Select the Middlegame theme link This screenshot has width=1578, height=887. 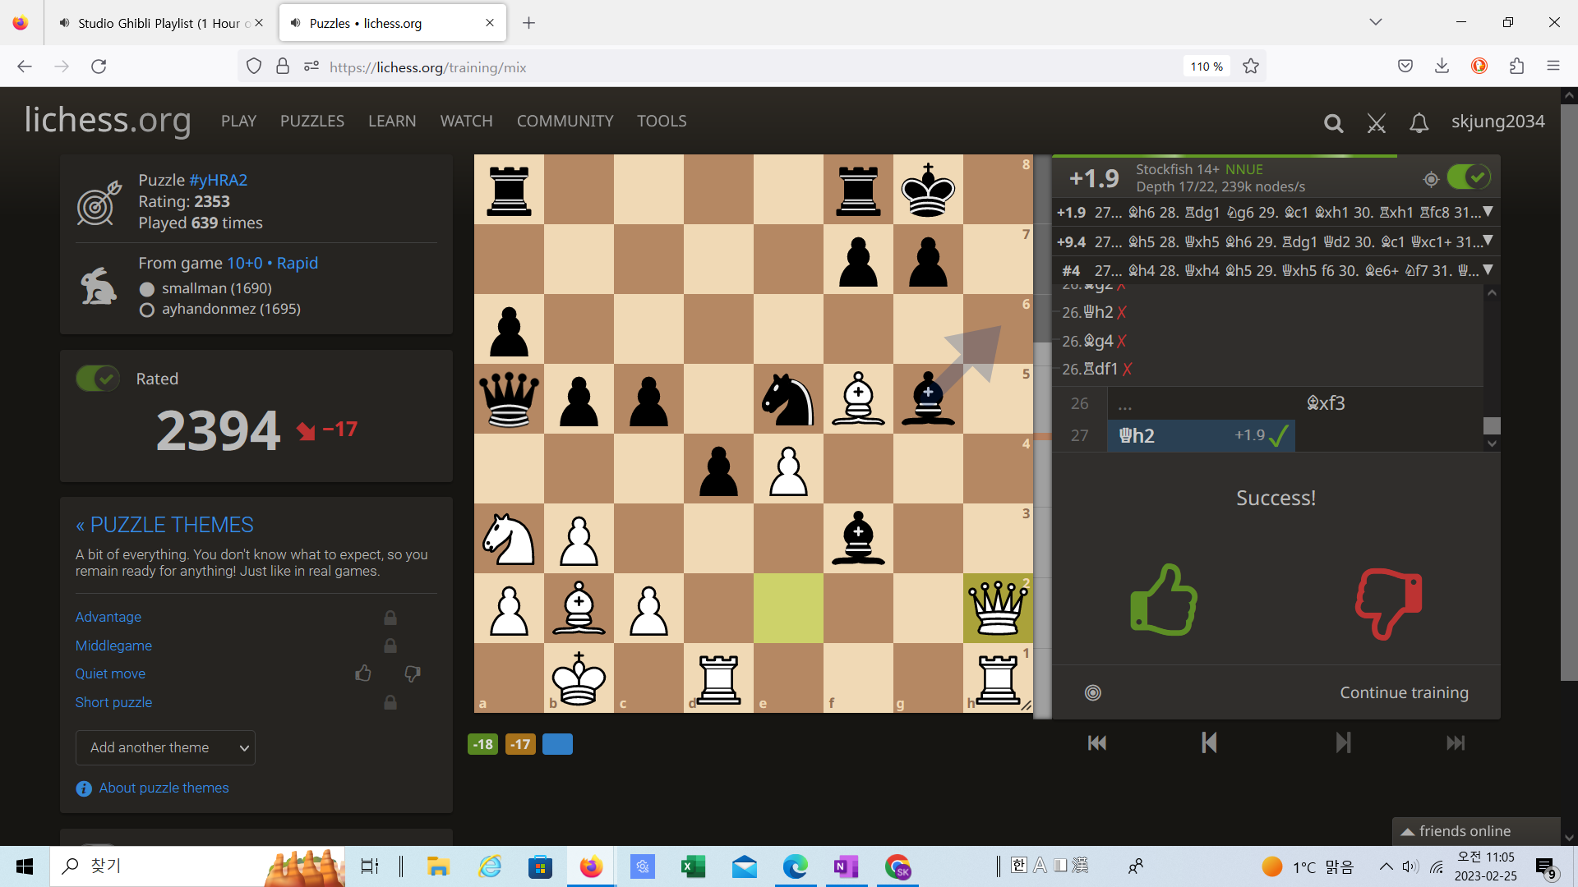coord(113,646)
